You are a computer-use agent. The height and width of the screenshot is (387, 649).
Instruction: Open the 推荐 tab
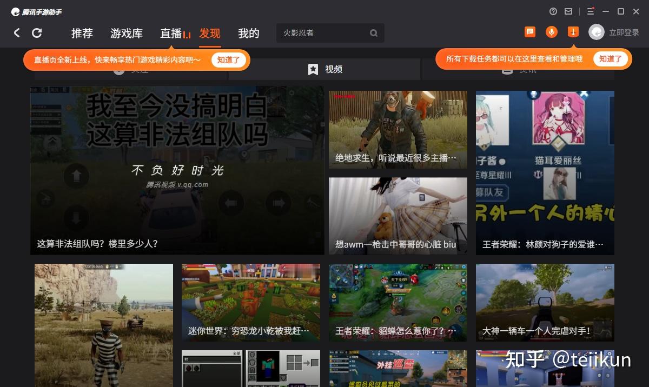(82, 33)
